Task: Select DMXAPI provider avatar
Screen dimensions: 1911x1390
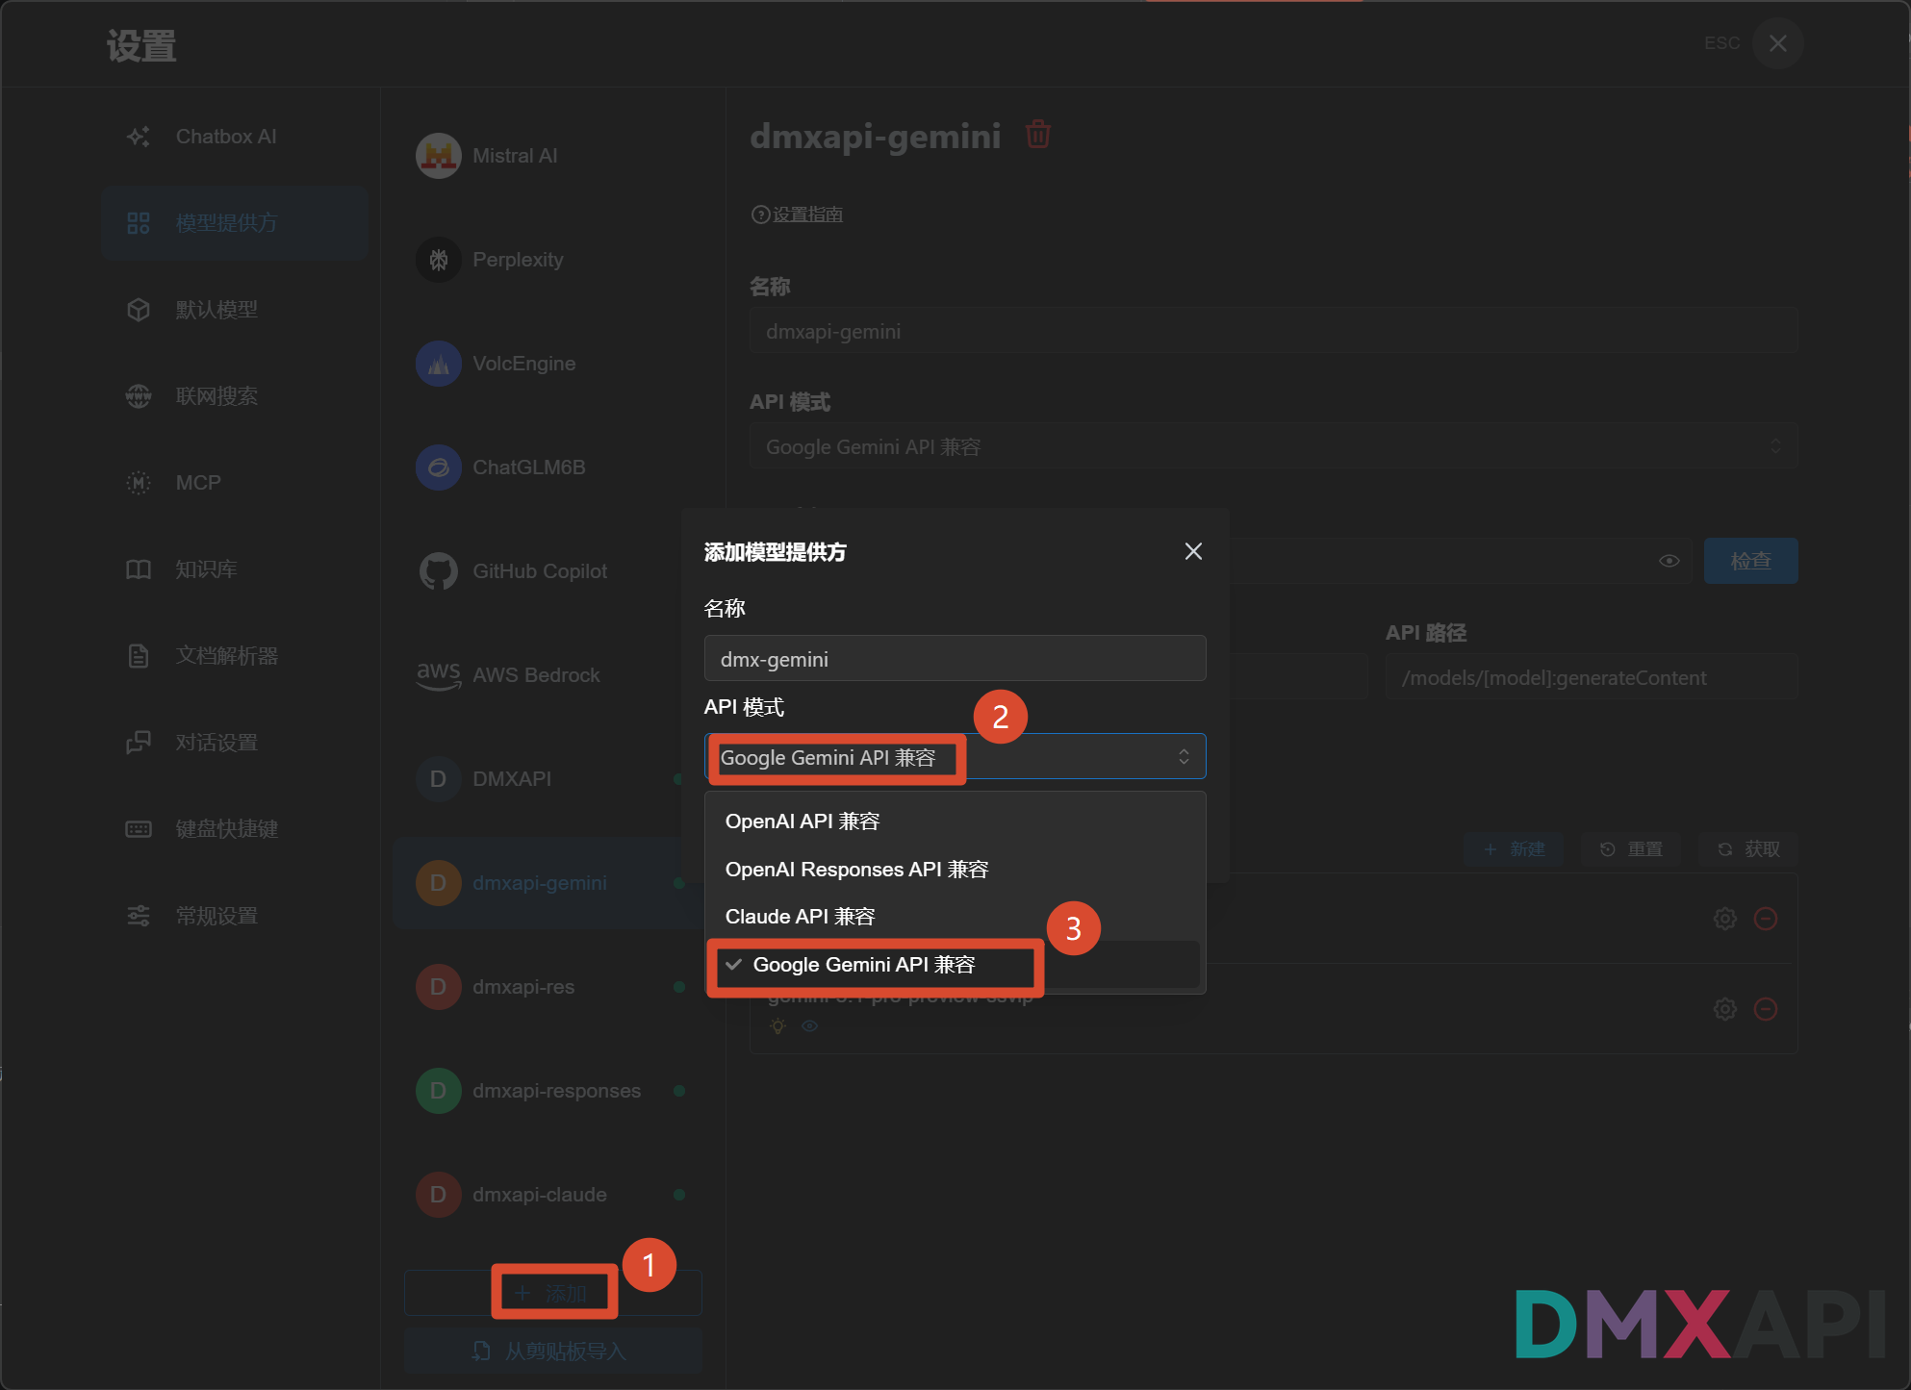Action: [x=439, y=779]
